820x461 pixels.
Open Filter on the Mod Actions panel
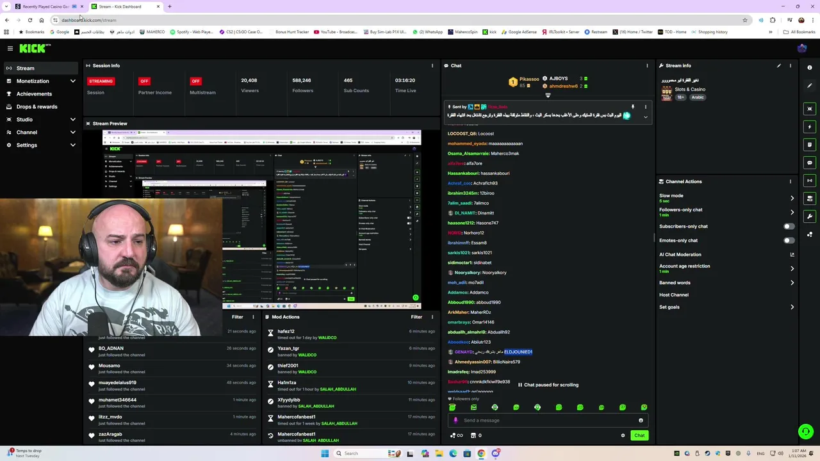pos(416,317)
